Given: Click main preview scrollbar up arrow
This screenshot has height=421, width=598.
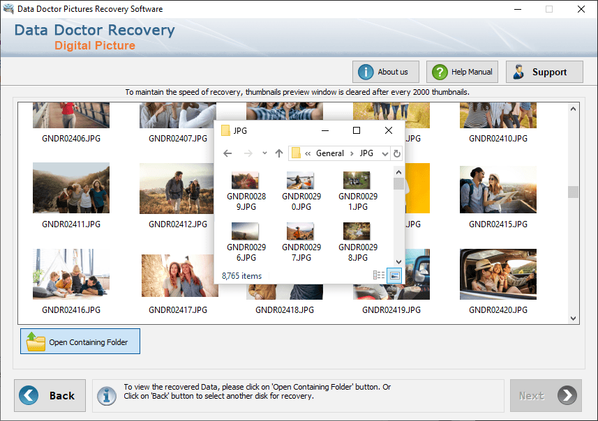Looking at the screenshot, I should point(573,109).
